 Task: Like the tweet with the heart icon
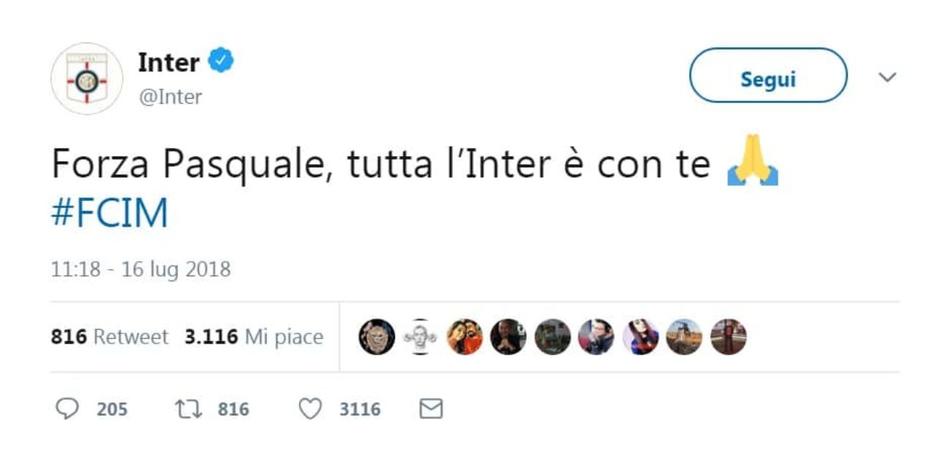tap(310, 409)
